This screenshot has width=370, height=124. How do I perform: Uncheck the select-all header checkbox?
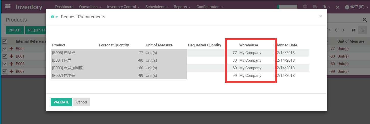click(5, 41)
